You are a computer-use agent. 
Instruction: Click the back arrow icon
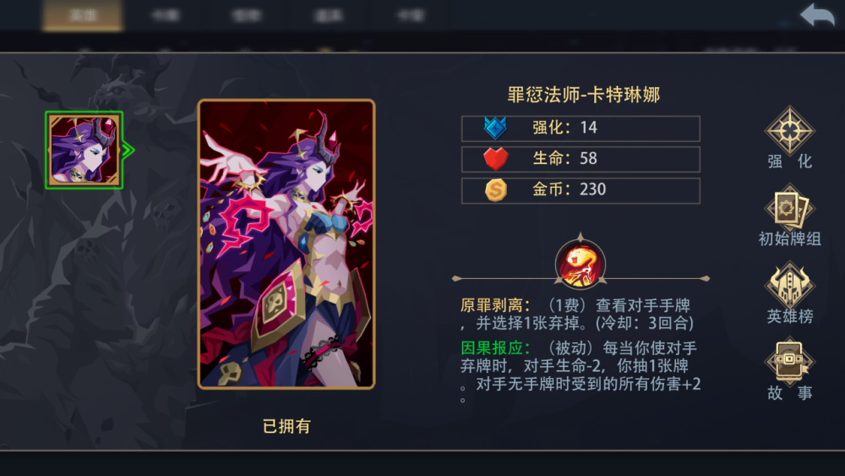[817, 14]
